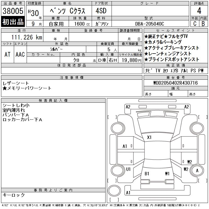The height and width of the screenshot is (209, 209).
Task: Click the 右H steering cell
Action: (113, 60)
